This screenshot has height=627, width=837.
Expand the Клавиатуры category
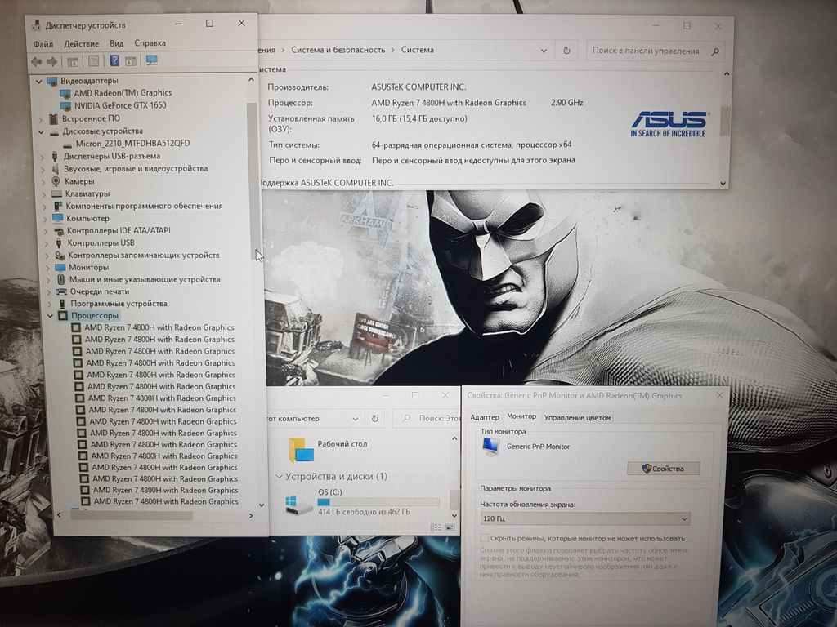[44, 194]
